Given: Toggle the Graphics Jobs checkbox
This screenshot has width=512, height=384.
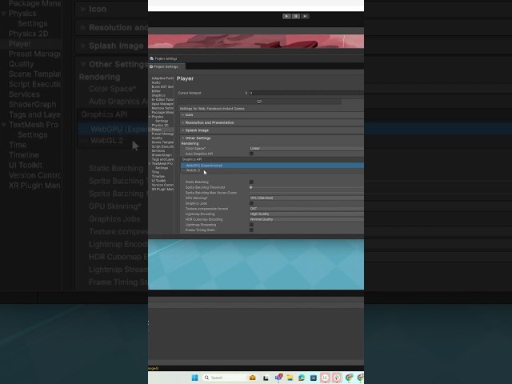Looking at the screenshot, I should (x=251, y=203).
